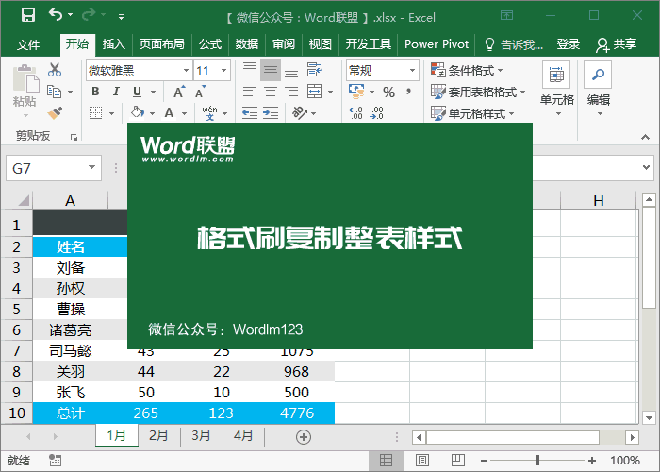Screen dimensions: 660x472
Task: Save the workbook with the floppy icon
Action: (28, 16)
